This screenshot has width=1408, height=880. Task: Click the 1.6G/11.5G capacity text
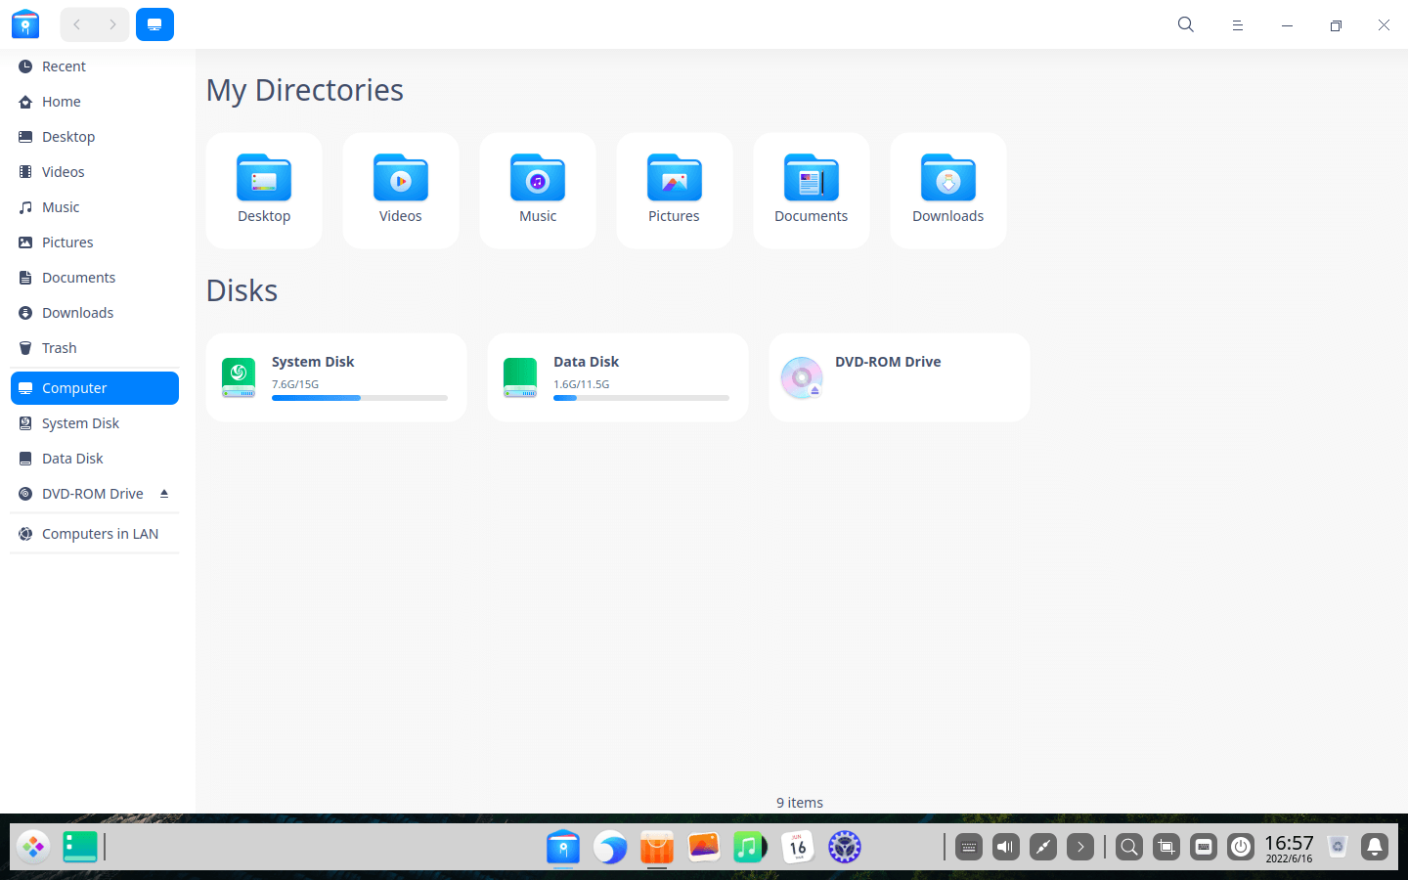coord(582,384)
